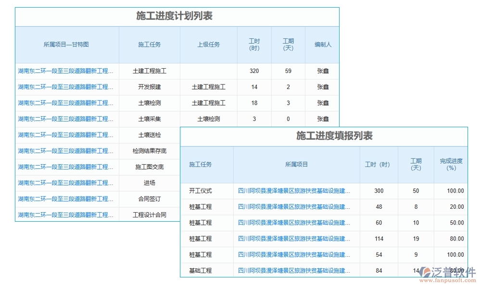Sort by the 工时(时) column header

(x=254, y=45)
